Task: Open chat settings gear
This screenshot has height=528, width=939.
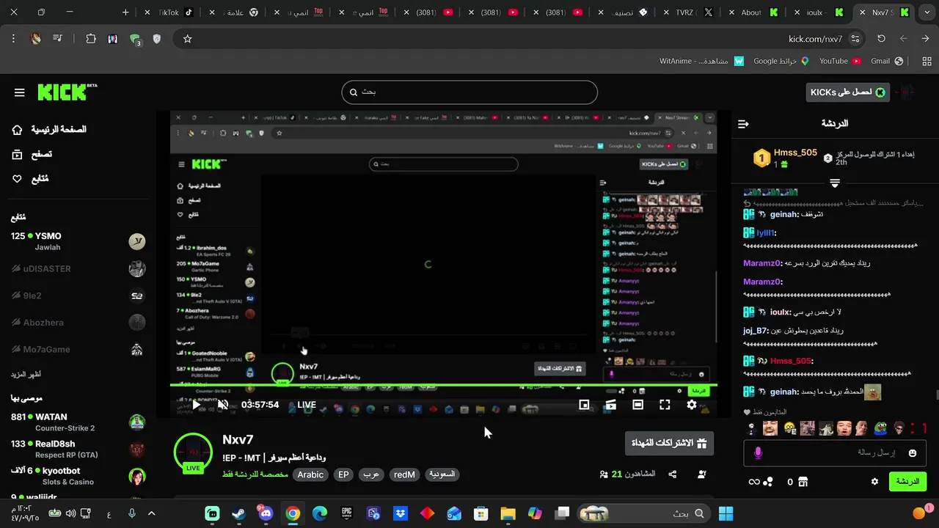Action: [874, 482]
